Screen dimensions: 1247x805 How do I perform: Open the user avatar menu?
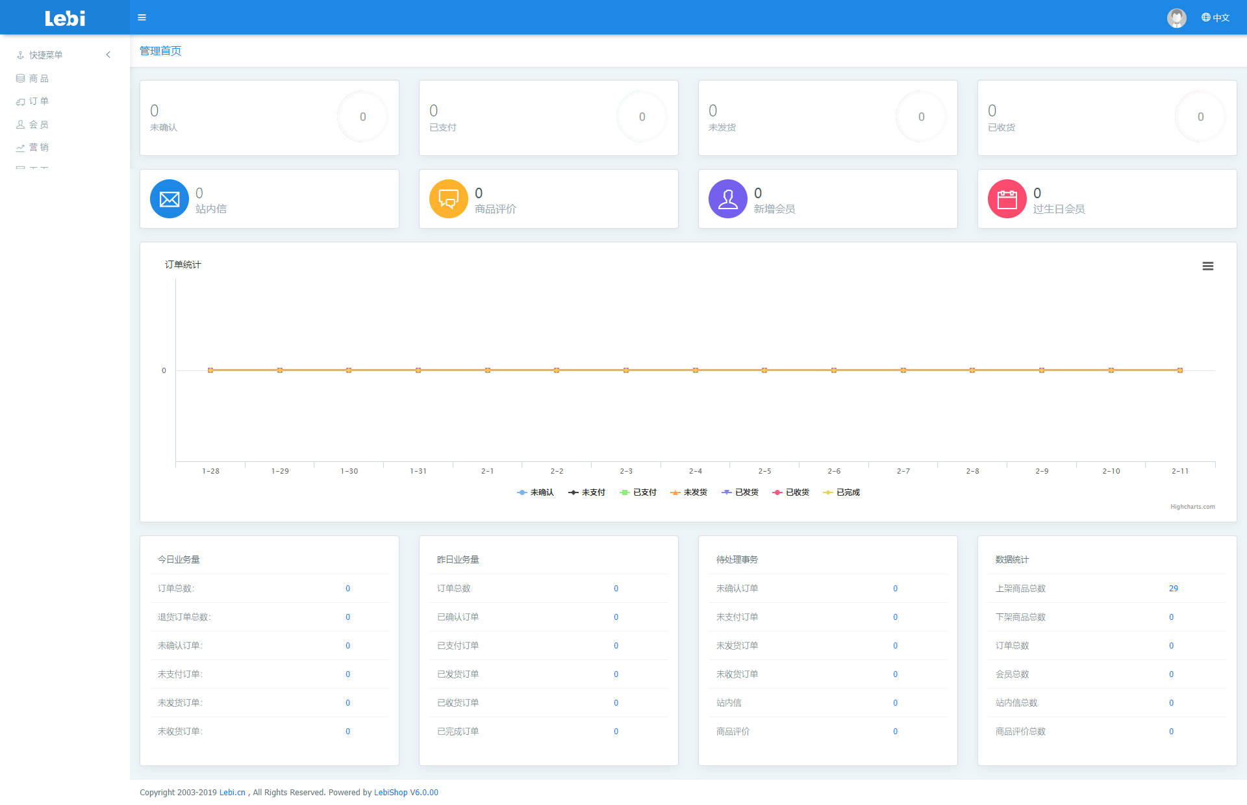pos(1176,18)
